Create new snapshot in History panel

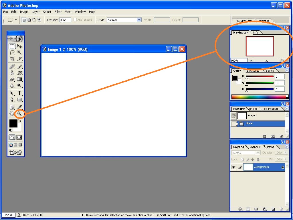tap(273, 137)
